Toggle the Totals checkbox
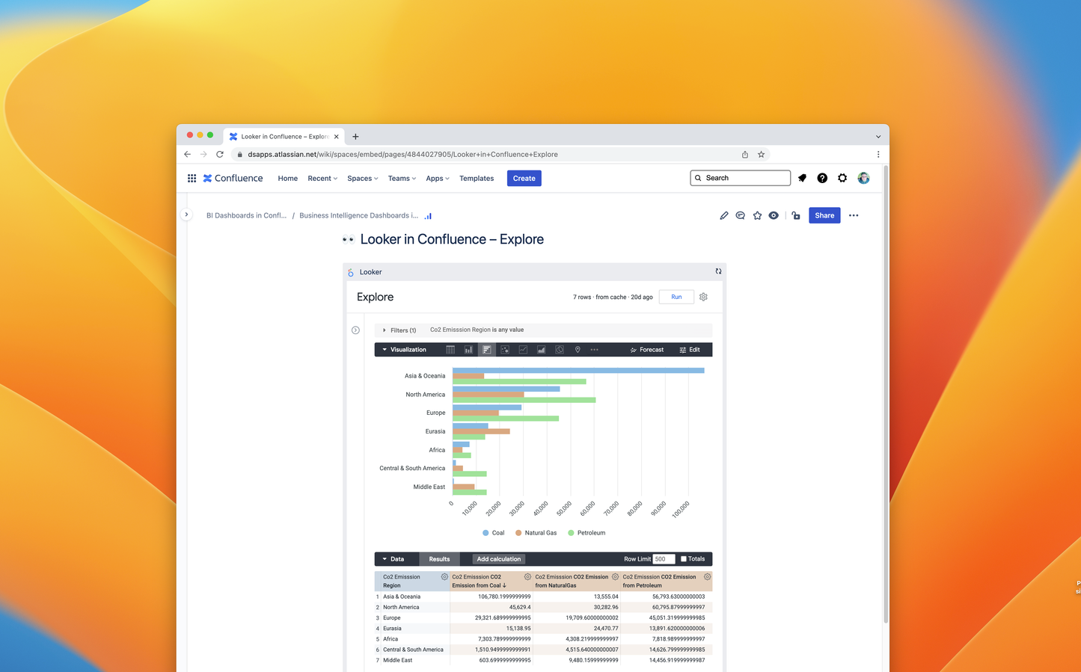Image resolution: width=1081 pixels, height=672 pixels. click(x=683, y=559)
